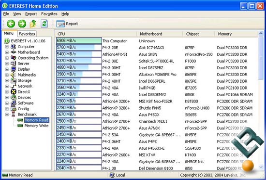Select the DirectX tree icon

(x=14, y=92)
